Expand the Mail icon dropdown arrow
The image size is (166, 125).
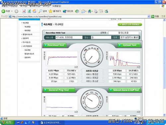tap(86, 11)
